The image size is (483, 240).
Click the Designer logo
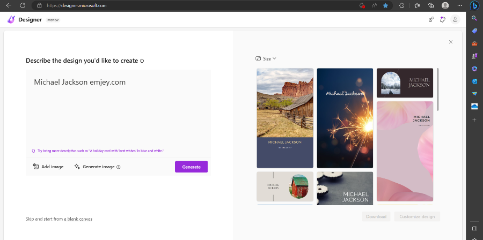pos(11,20)
